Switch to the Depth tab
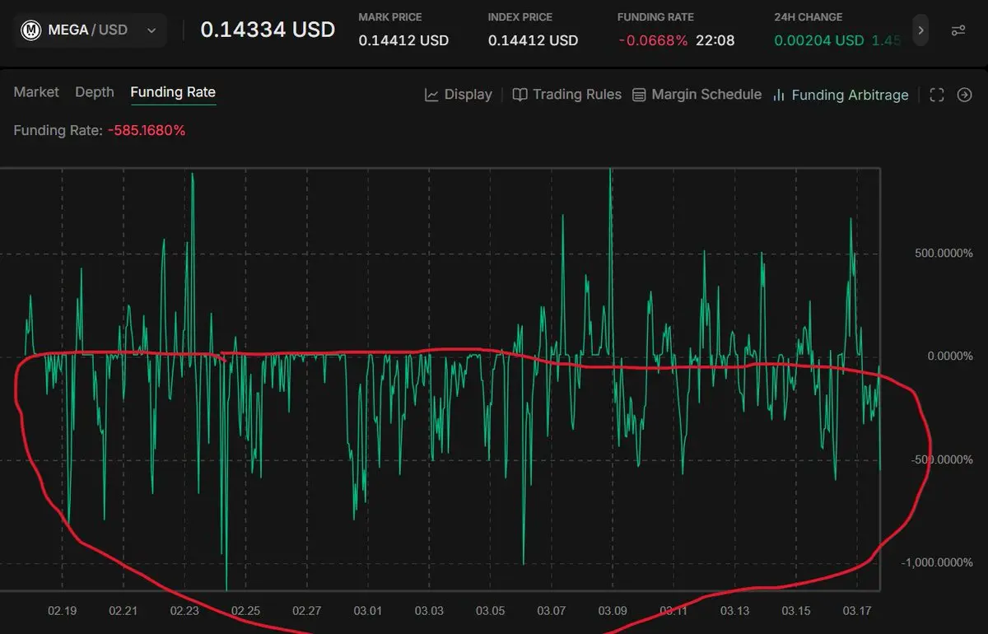The width and height of the screenshot is (988, 634). tap(95, 92)
